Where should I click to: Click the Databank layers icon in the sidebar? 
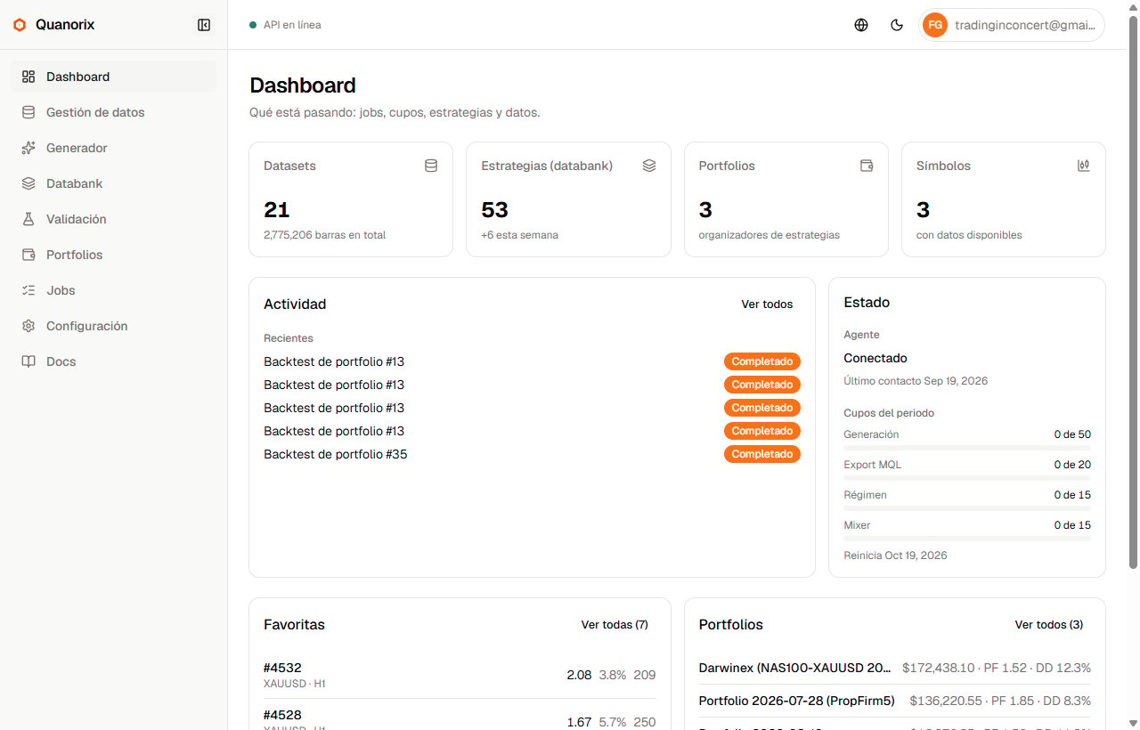[28, 183]
